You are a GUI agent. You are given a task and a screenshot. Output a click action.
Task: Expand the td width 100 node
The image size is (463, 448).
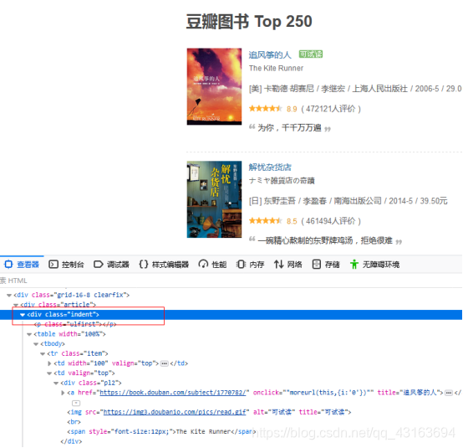(x=49, y=363)
